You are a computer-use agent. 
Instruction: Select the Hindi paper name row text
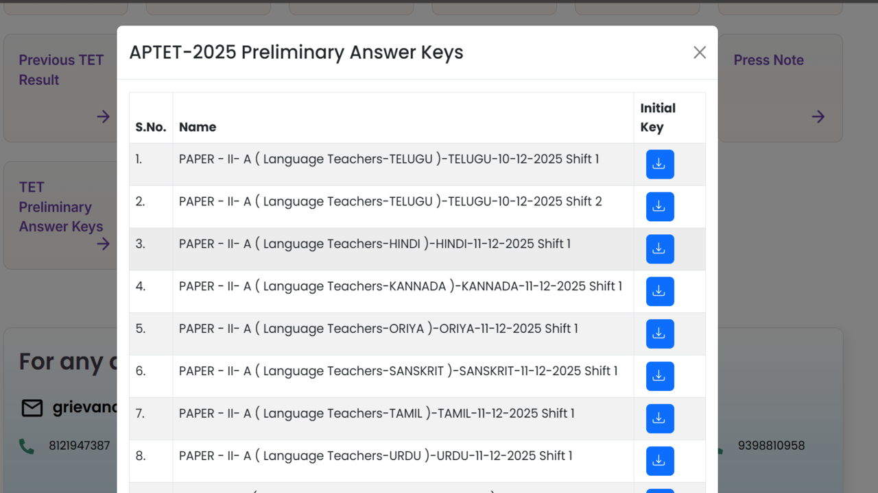pos(375,244)
